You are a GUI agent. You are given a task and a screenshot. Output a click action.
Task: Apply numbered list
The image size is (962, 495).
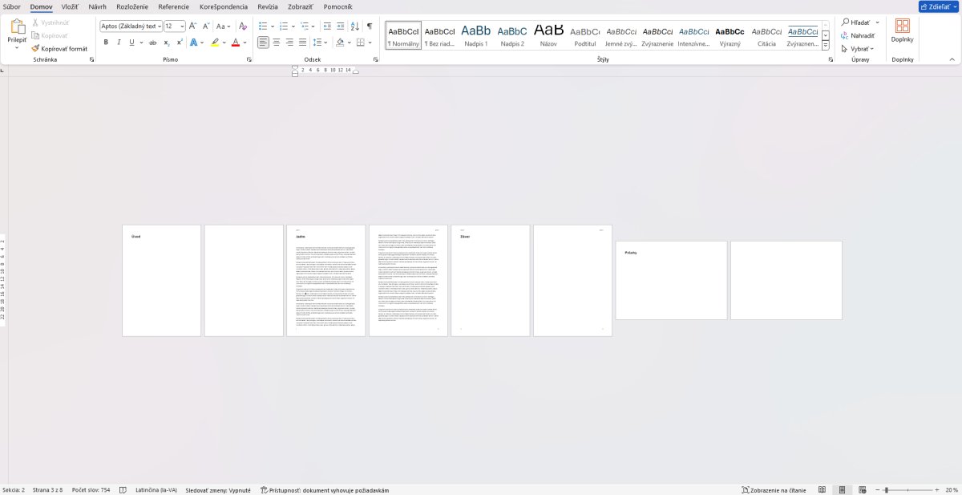(x=283, y=26)
